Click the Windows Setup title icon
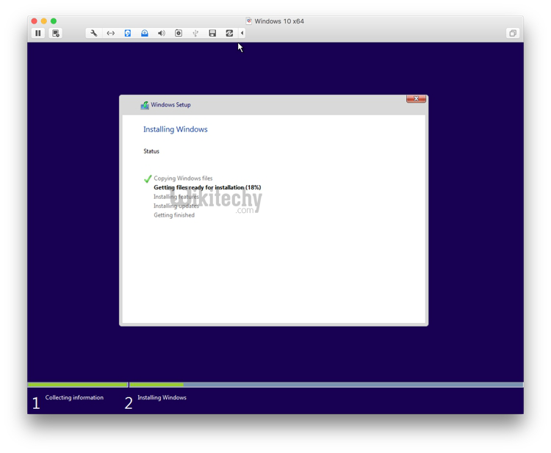Image resolution: width=551 pixels, height=453 pixels. [145, 105]
